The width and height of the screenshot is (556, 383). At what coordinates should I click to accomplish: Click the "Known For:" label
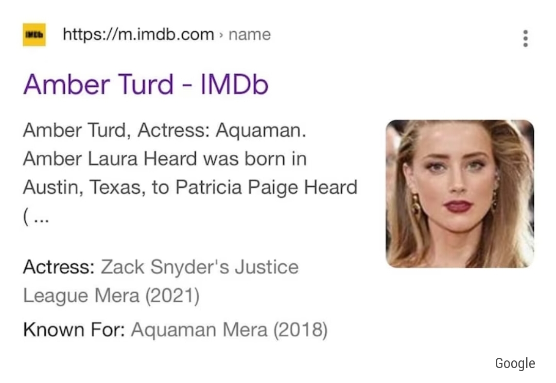tap(74, 329)
